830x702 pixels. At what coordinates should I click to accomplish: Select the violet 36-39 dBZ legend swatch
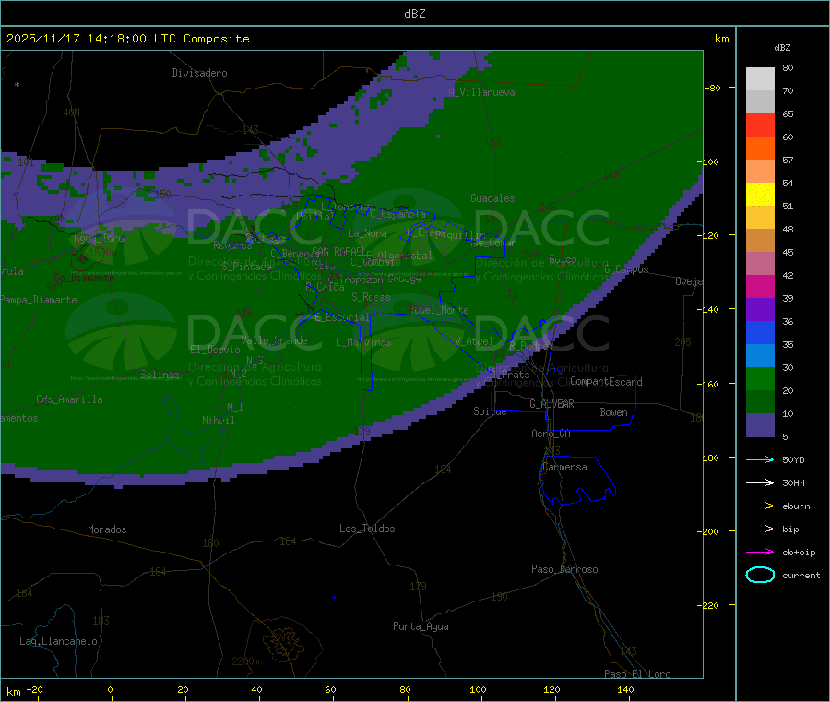pyautogui.click(x=760, y=310)
